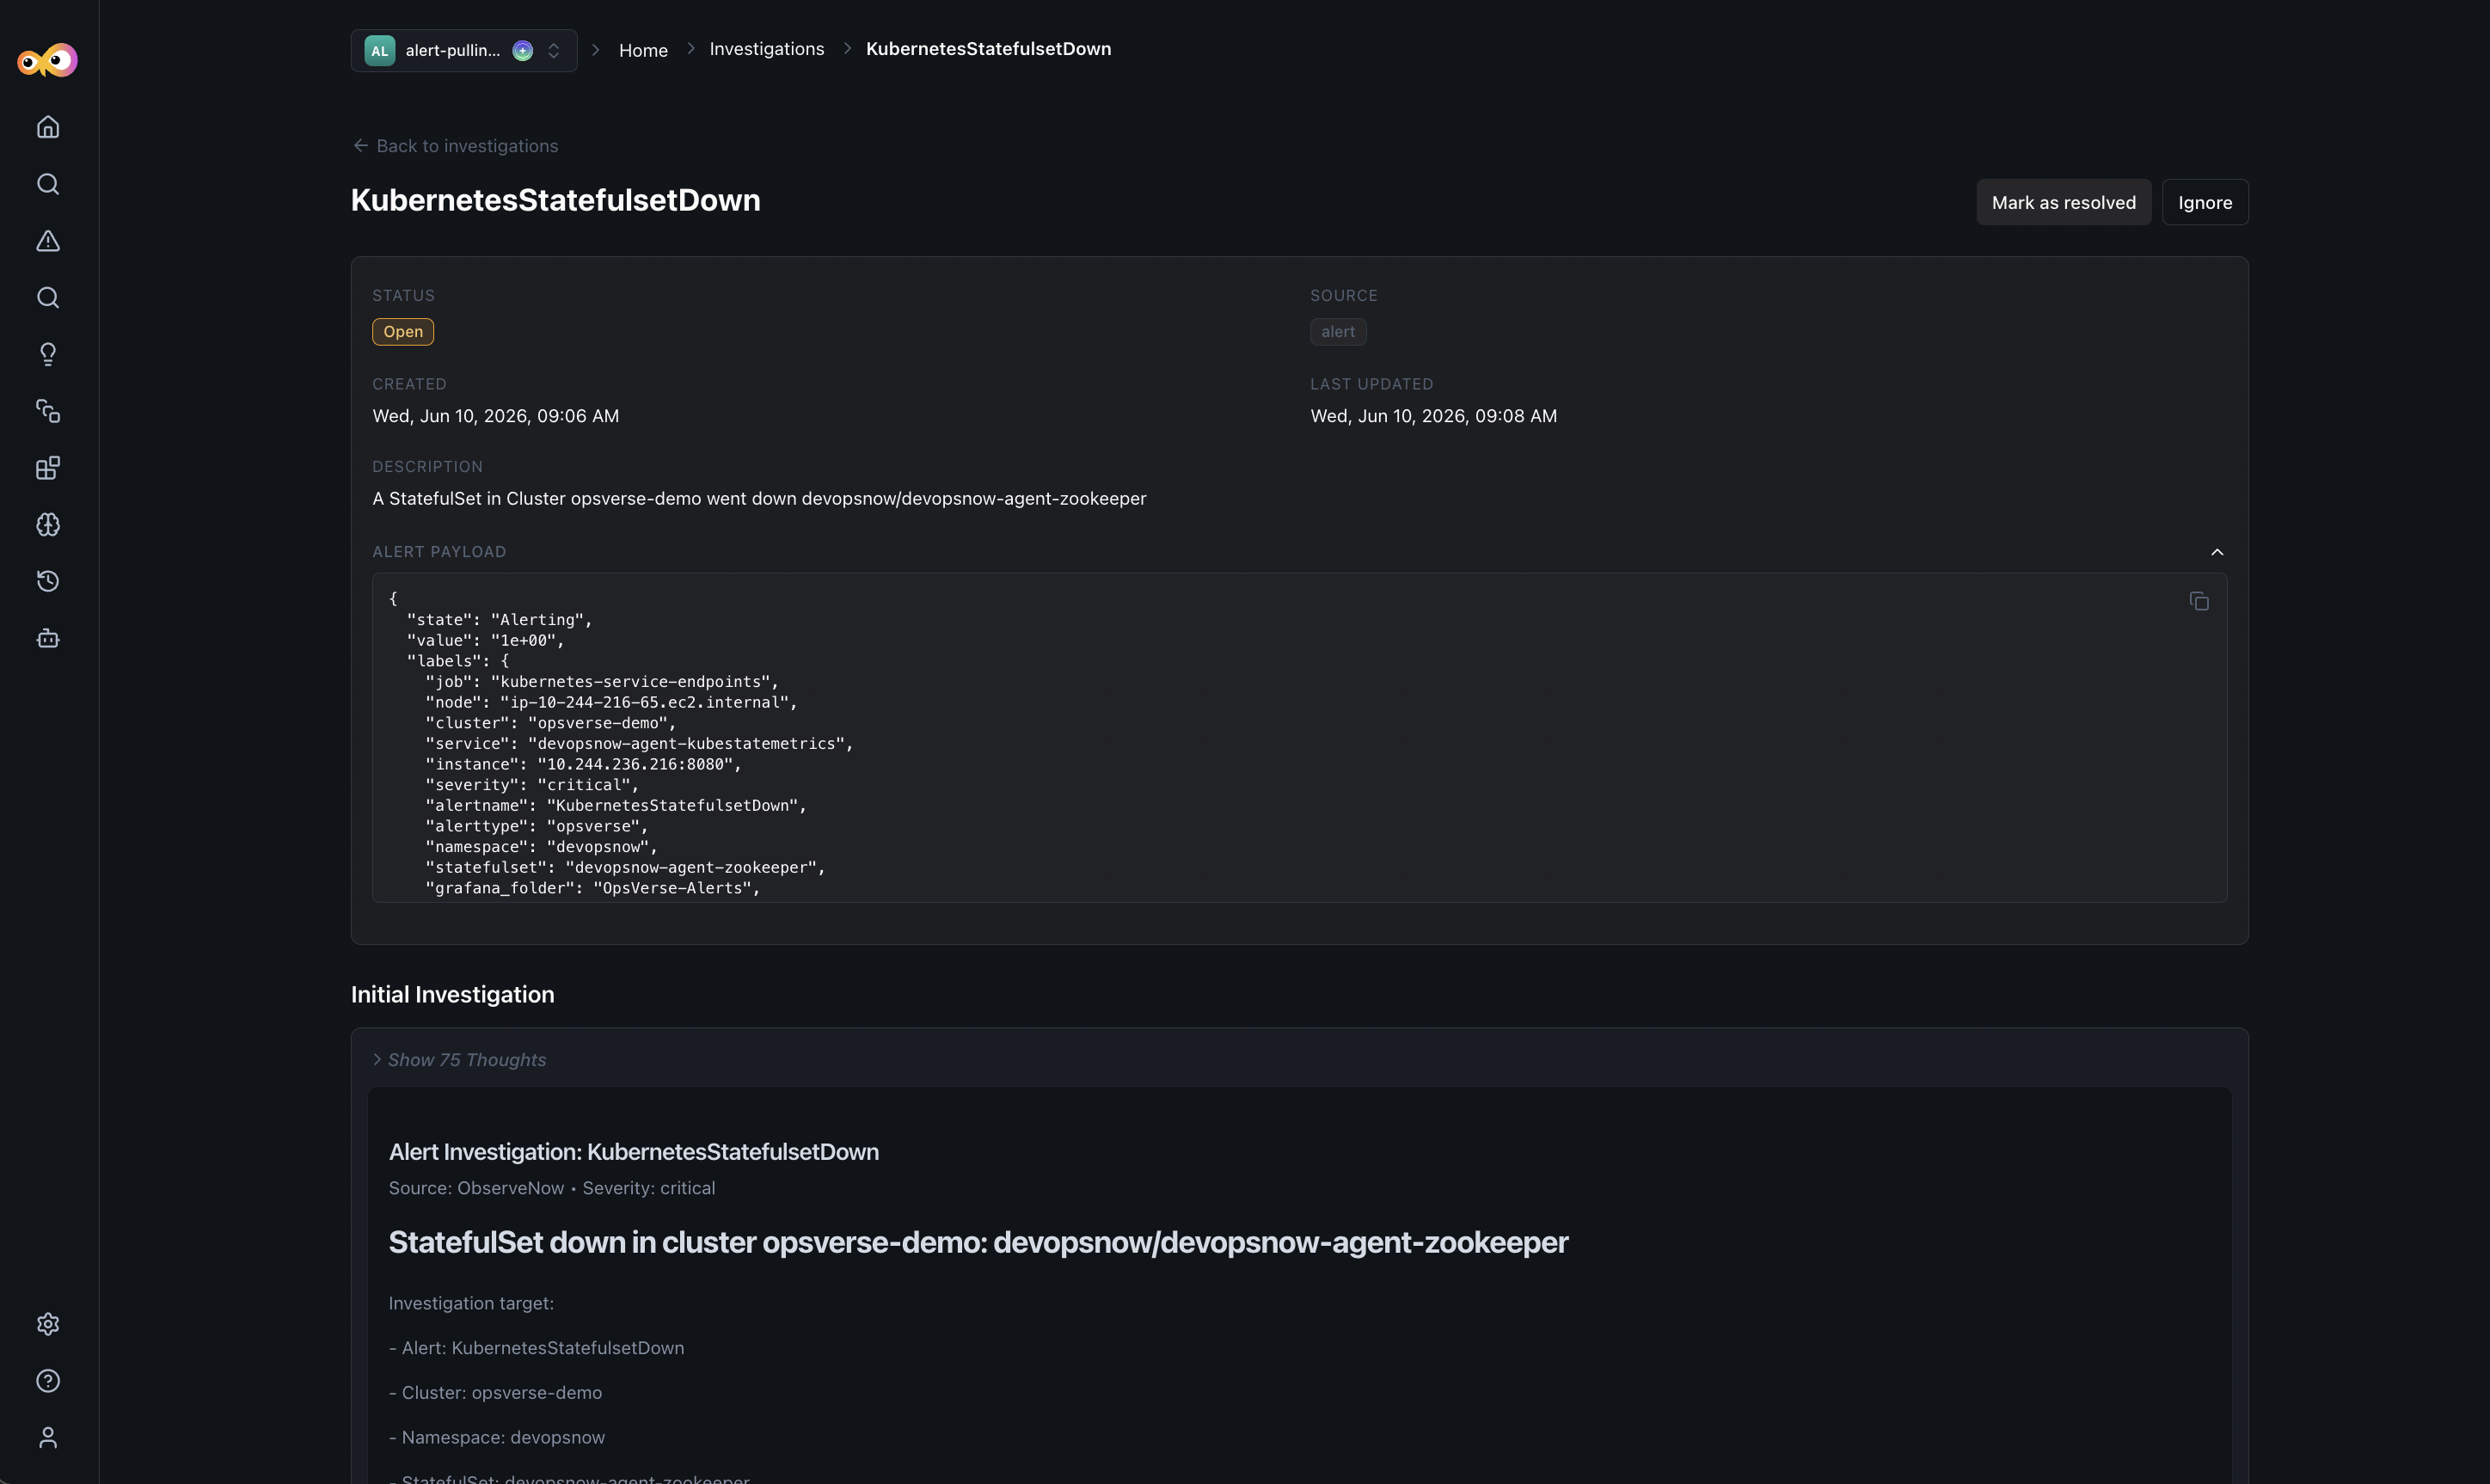Open the history clock sidebar icon
This screenshot has width=2490, height=1484.
[x=48, y=581]
